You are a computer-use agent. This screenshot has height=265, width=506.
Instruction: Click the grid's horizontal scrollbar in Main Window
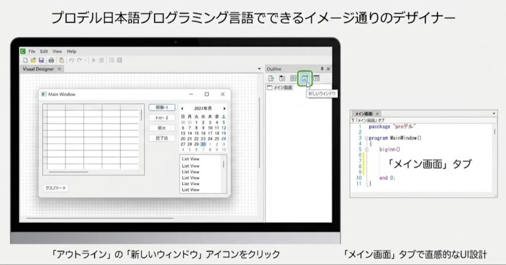click(68, 172)
